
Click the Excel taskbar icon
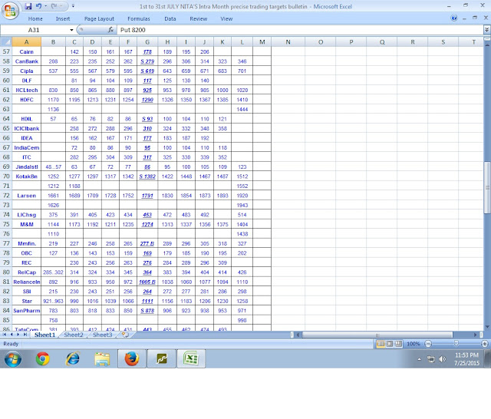191,358
